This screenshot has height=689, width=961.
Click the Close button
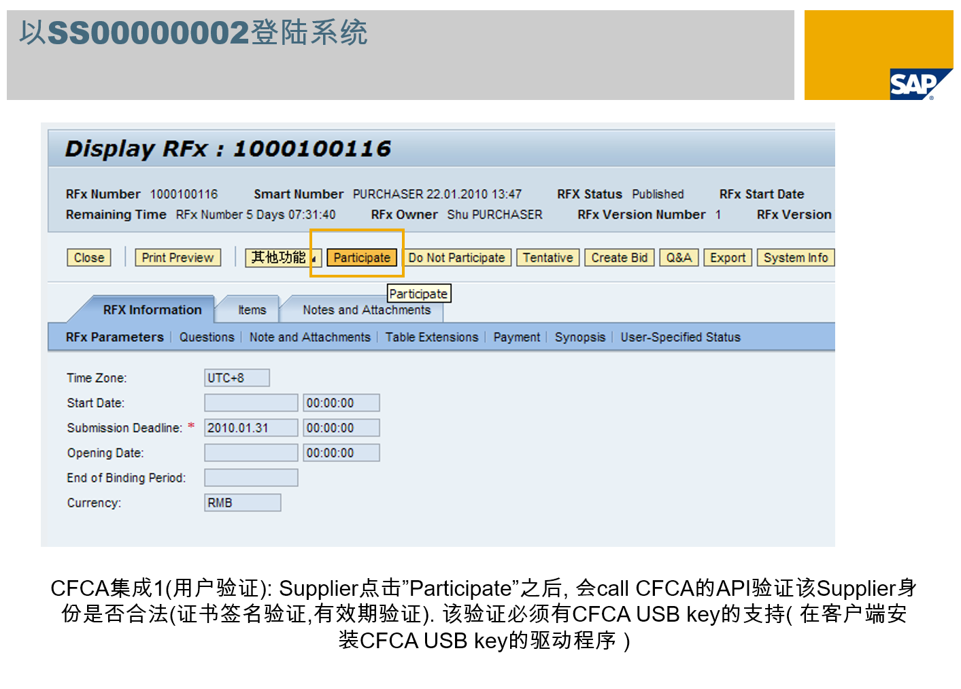89,258
